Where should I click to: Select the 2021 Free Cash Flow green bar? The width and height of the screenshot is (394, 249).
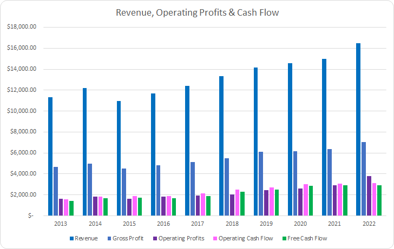pyautogui.click(x=345, y=200)
